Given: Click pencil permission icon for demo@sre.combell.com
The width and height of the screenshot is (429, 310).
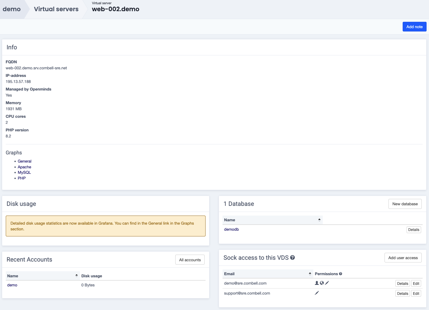Looking at the screenshot, I should pyautogui.click(x=327, y=283).
